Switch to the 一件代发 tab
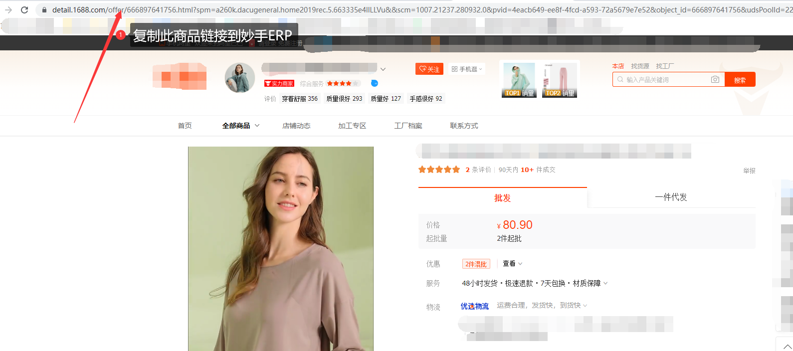793x351 pixels. click(x=671, y=197)
